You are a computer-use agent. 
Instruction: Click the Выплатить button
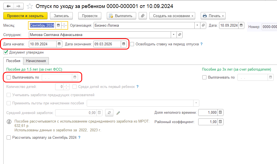pos(121,16)
